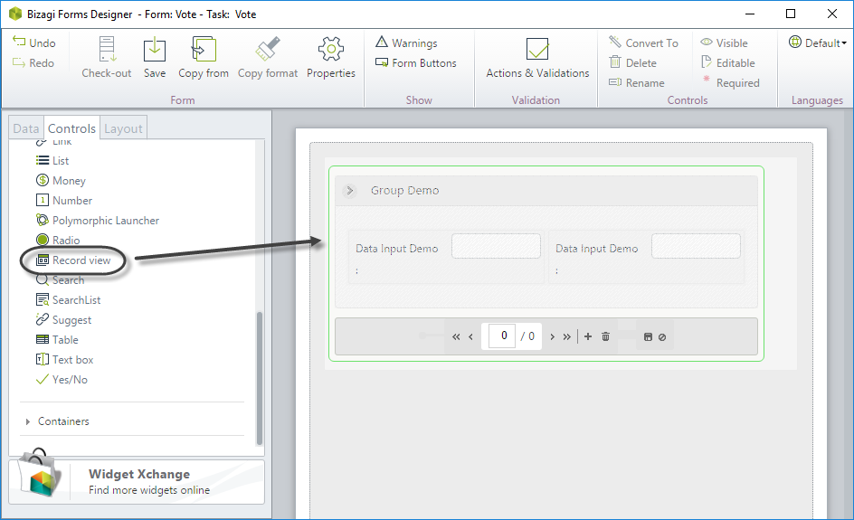Select the Yes/No control
The width and height of the screenshot is (854, 520).
[x=62, y=380]
